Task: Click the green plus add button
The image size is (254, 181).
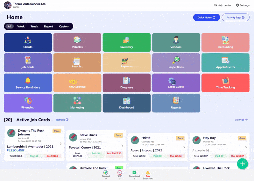Action: (x=242, y=164)
